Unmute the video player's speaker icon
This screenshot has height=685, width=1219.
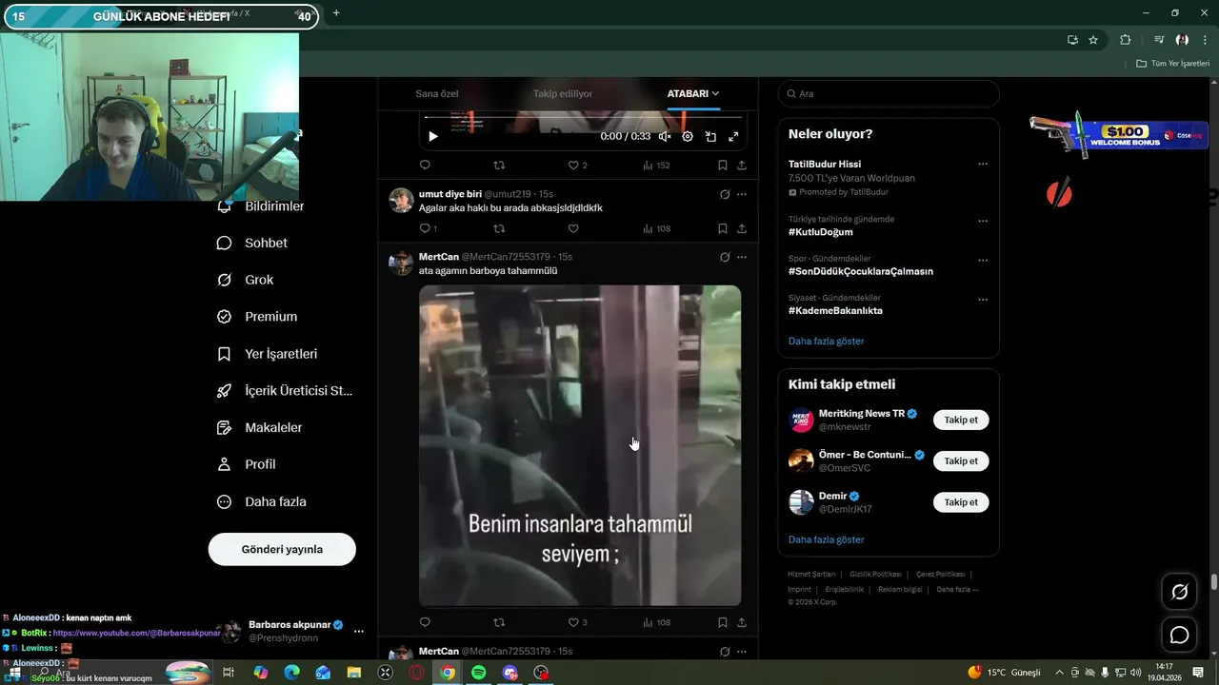(x=665, y=137)
